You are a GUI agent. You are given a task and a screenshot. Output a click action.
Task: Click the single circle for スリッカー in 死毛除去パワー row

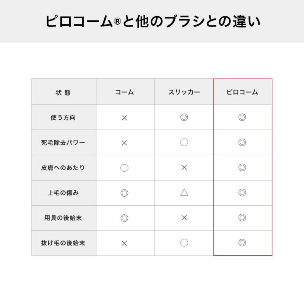click(184, 142)
